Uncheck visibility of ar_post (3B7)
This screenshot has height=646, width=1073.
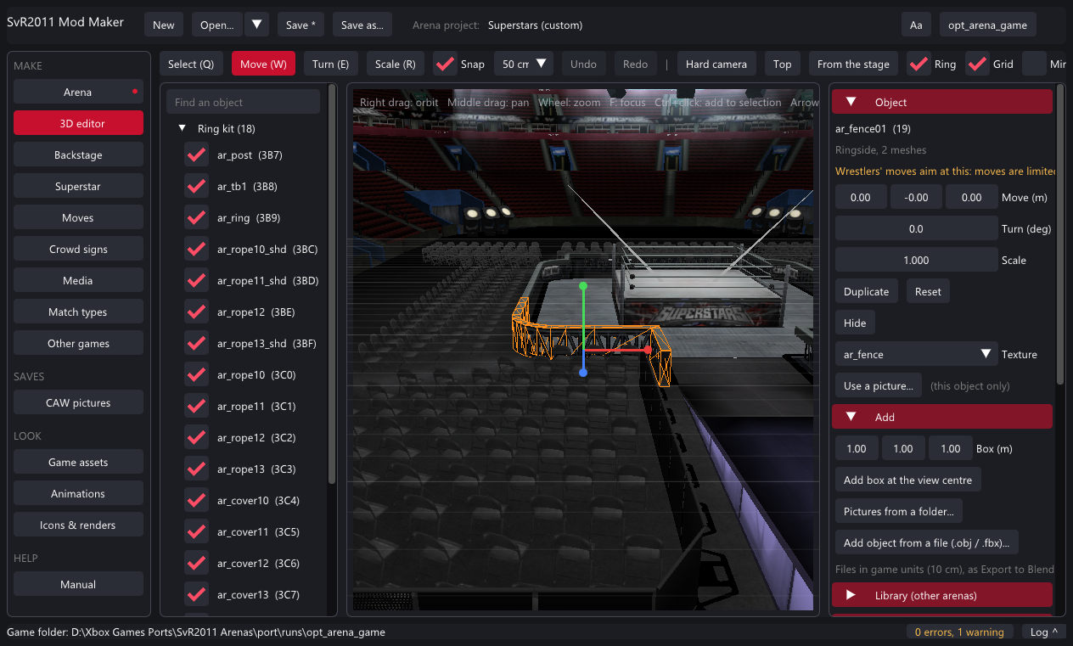click(x=196, y=155)
